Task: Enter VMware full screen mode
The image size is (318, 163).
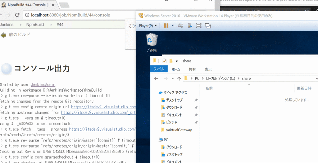Action: (x=198, y=25)
